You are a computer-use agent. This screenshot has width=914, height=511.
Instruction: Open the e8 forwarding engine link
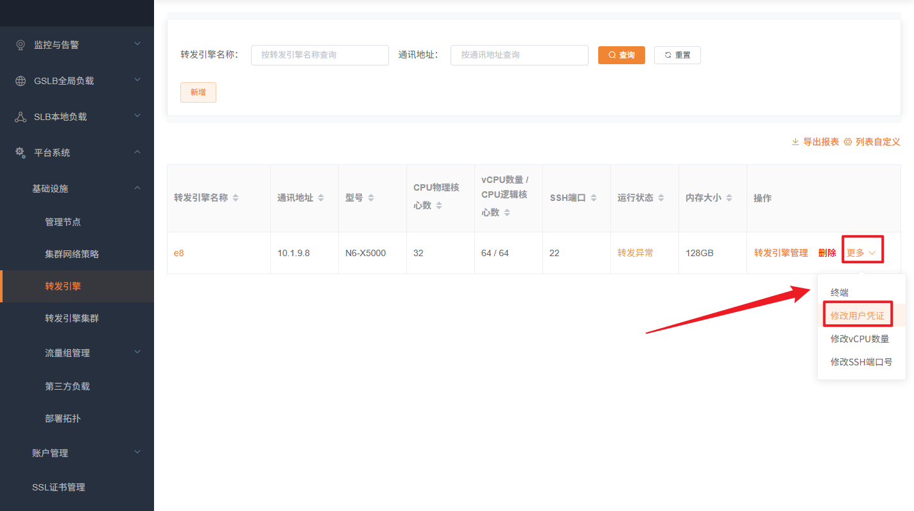point(178,252)
